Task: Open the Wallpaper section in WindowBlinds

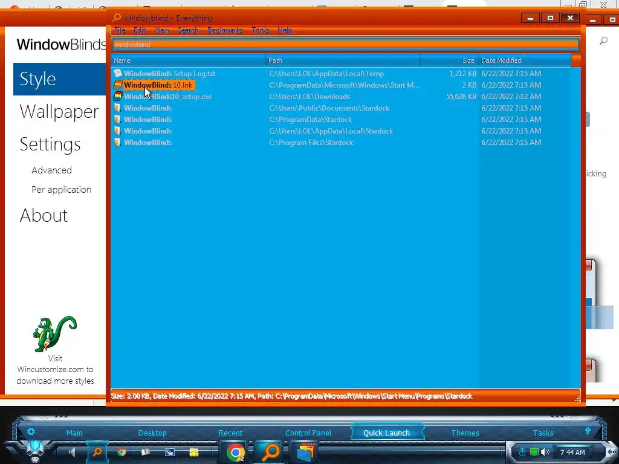Action: click(59, 112)
